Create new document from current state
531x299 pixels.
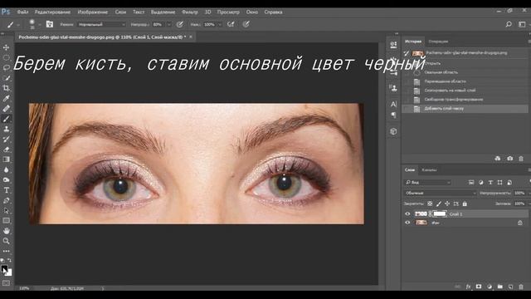(498, 159)
